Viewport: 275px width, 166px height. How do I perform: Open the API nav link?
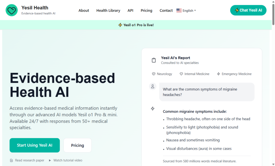click(130, 11)
